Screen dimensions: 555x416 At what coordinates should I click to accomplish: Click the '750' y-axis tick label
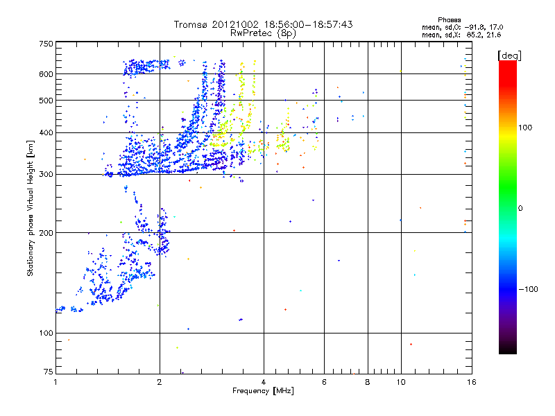pos(46,44)
